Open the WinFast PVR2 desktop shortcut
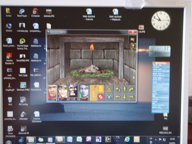The image size is (192, 144). (x=23, y=86)
